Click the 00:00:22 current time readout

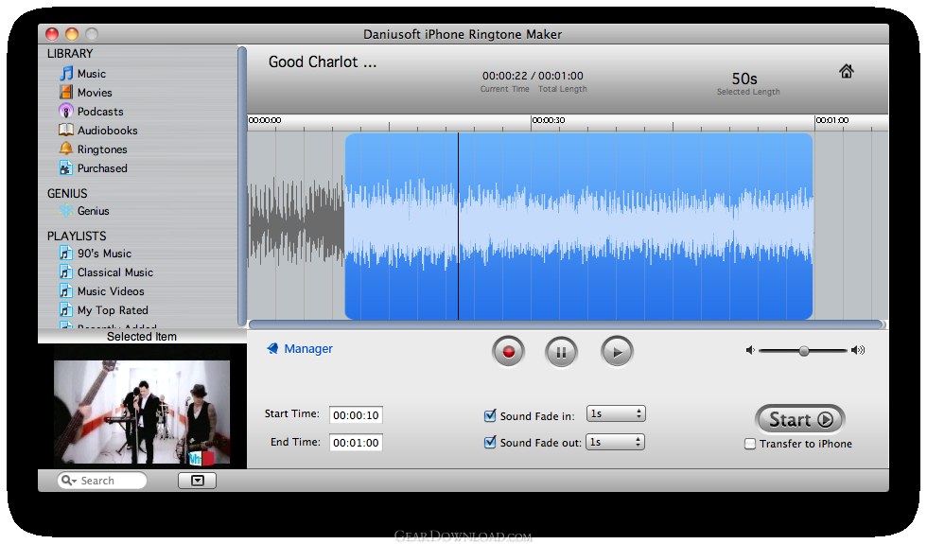point(504,76)
